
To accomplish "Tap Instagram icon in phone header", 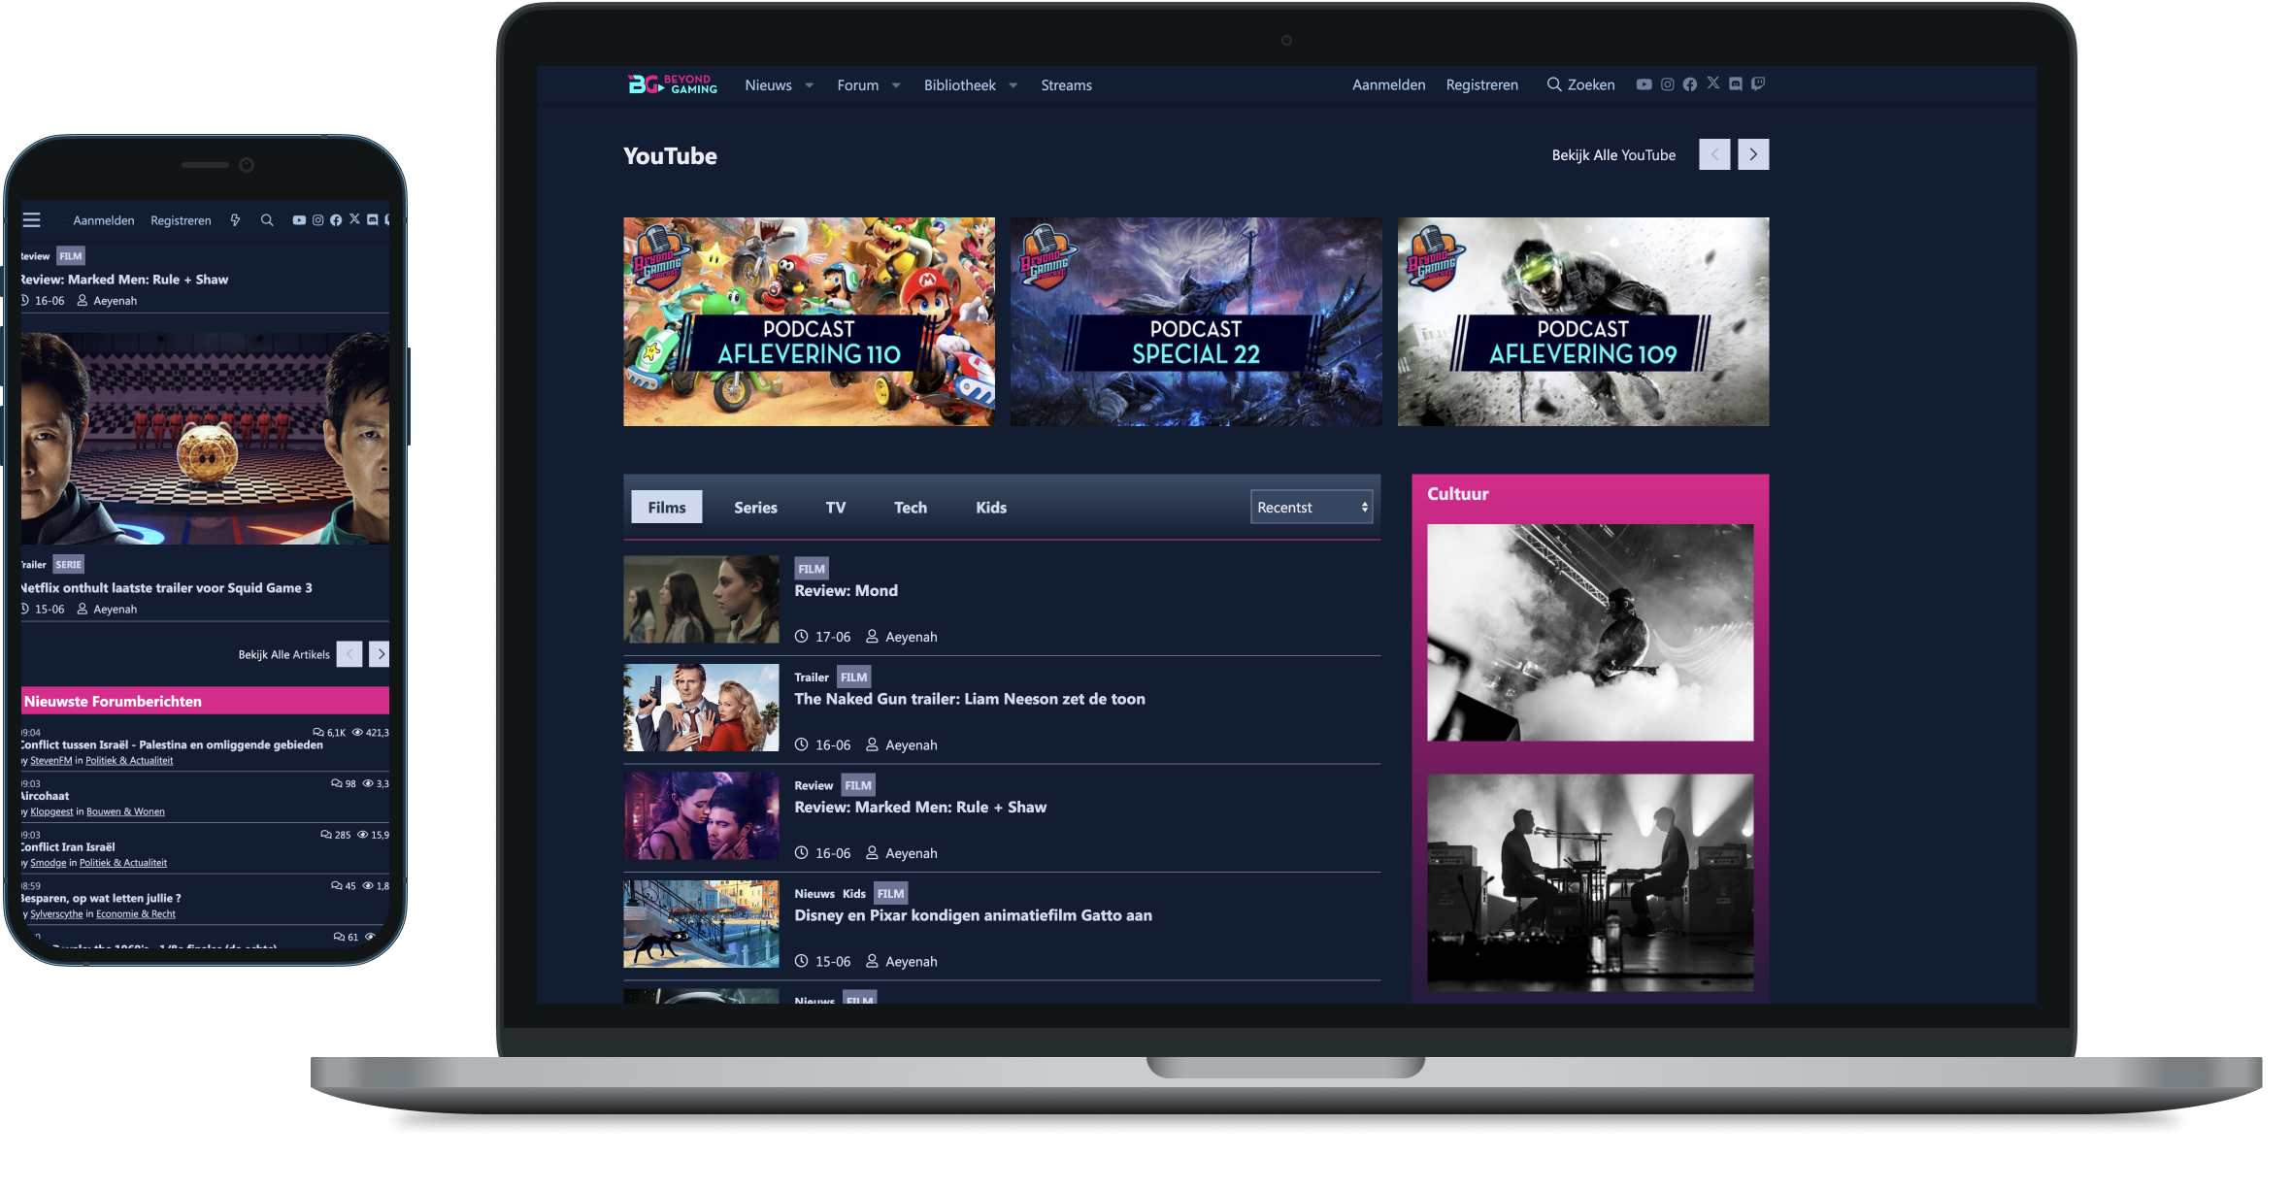I will [317, 220].
